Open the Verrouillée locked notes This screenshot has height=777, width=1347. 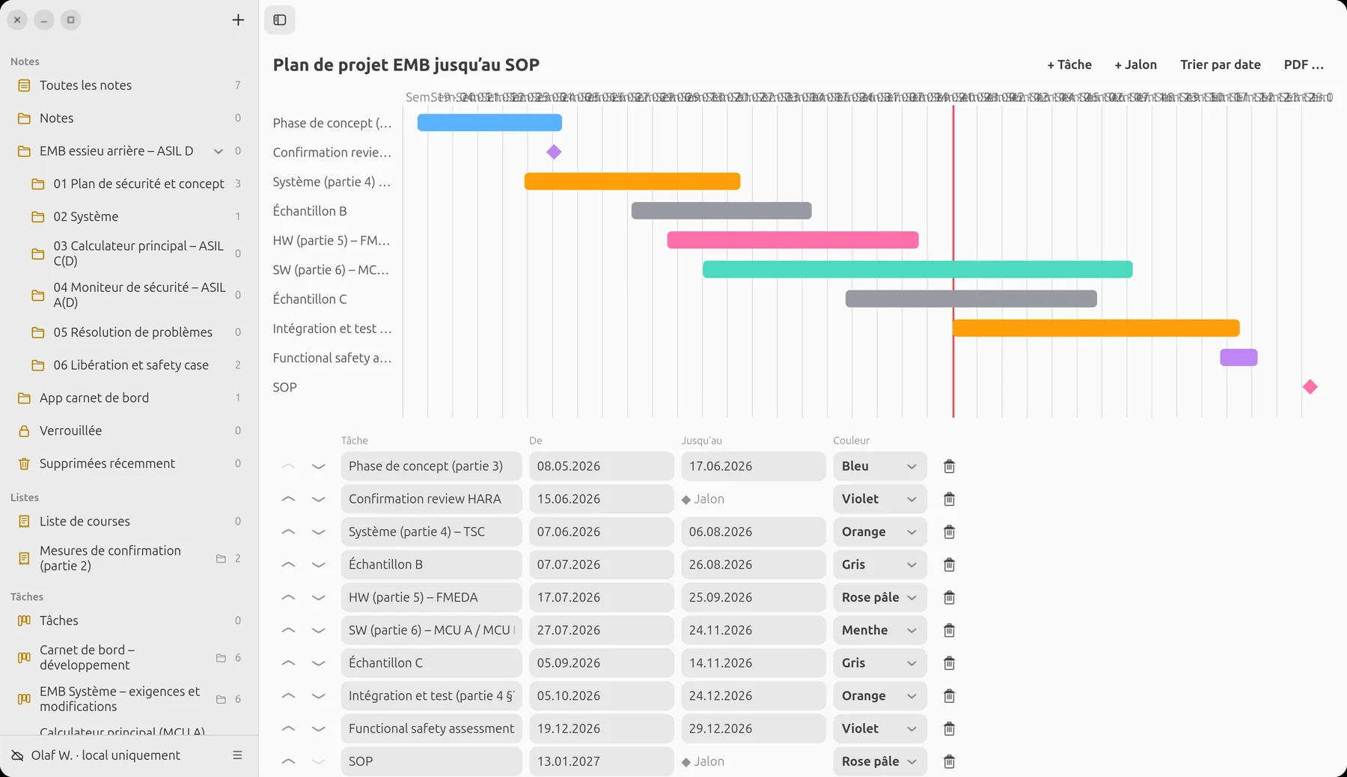[x=129, y=430]
